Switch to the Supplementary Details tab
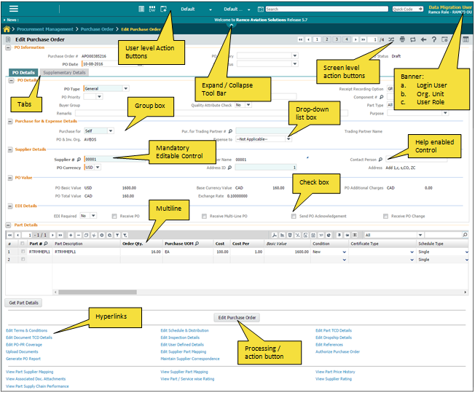475x393 pixels. click(x=64, y=72)
